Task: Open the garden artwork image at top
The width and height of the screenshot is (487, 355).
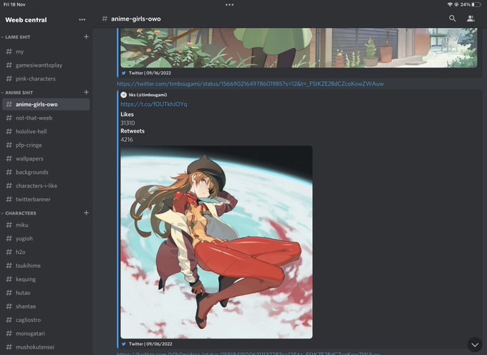Action: pyautogui.click(x=299, y=47)
